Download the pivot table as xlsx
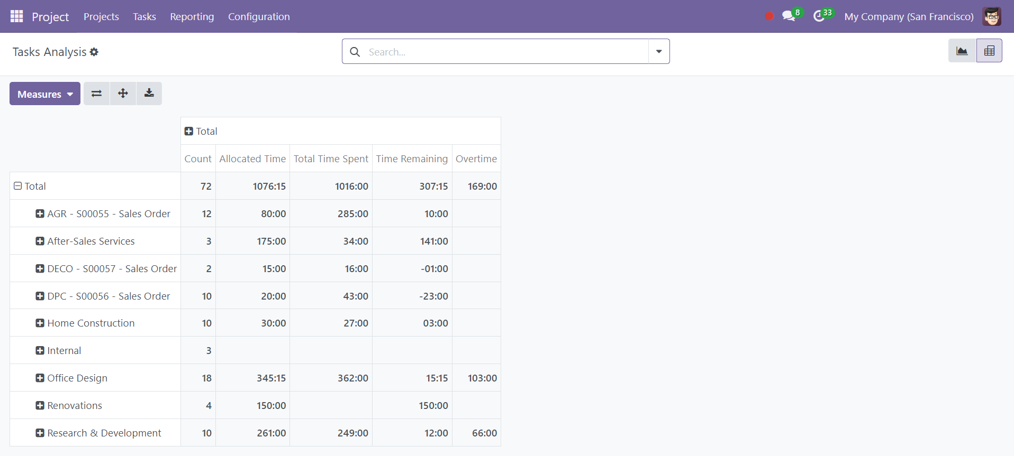1014x456 pixels. click(x=149, y=94)
